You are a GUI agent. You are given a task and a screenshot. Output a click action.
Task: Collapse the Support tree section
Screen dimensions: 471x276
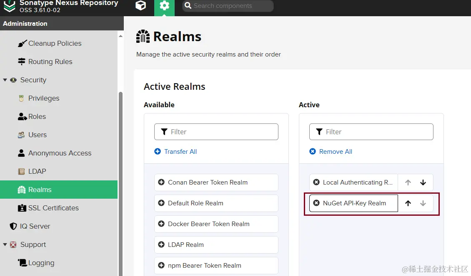click(5, 244)
